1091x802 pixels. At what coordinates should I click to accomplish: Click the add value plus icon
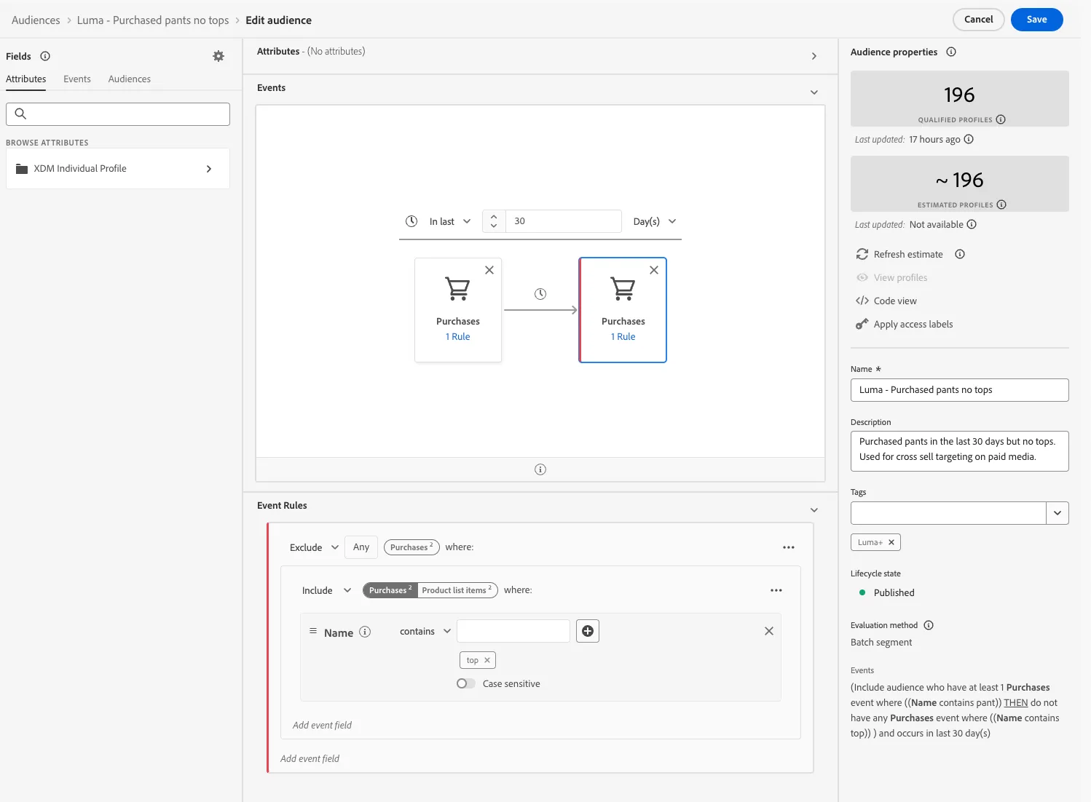pos(588,631)
